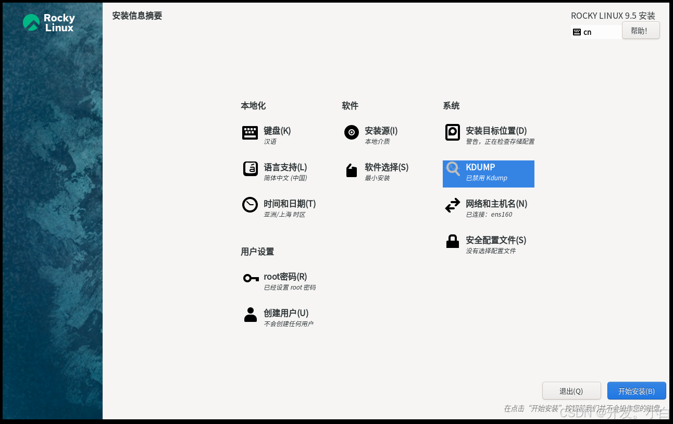The image size is (673, 424).
Task: Click the 本地介质 status text
Action: tap(377, 142)
